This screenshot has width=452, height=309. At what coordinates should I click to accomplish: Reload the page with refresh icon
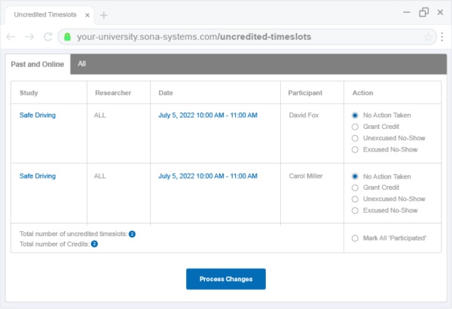coord(48,36)
